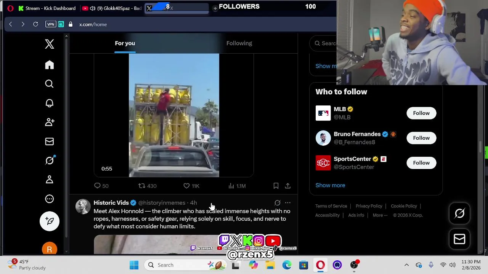The width and height of the screenshot is (488, 274).
Task: Open the @historyinmemes handle
Action: point(162,203)
